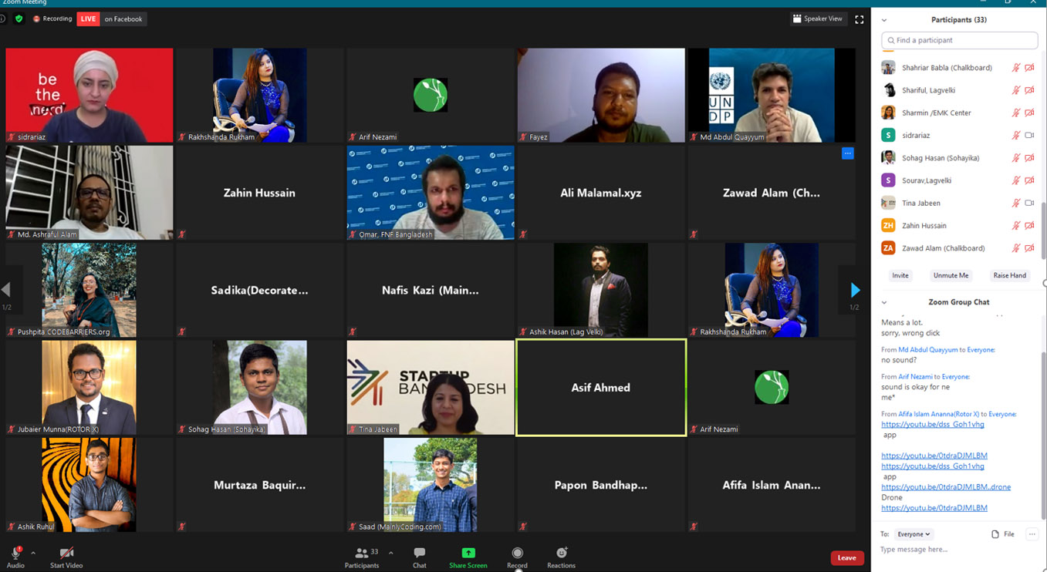Image resolution: width=1047 pixels, height=572 pixels.
Task: Click the 'Find a participant' search field
Action: [x=959, y=40]
